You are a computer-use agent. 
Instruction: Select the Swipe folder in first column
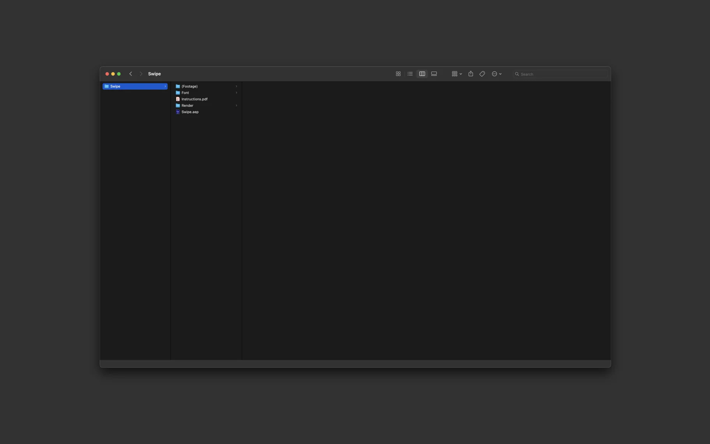pos(135,86)
